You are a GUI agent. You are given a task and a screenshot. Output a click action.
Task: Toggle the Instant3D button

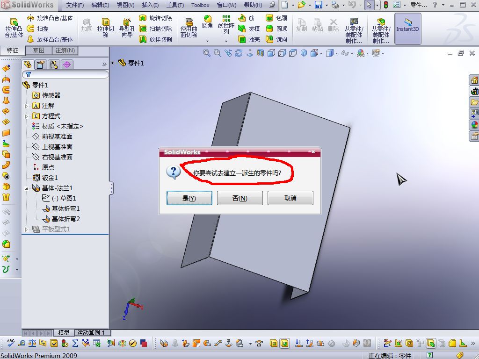click(x=407, y=29)
